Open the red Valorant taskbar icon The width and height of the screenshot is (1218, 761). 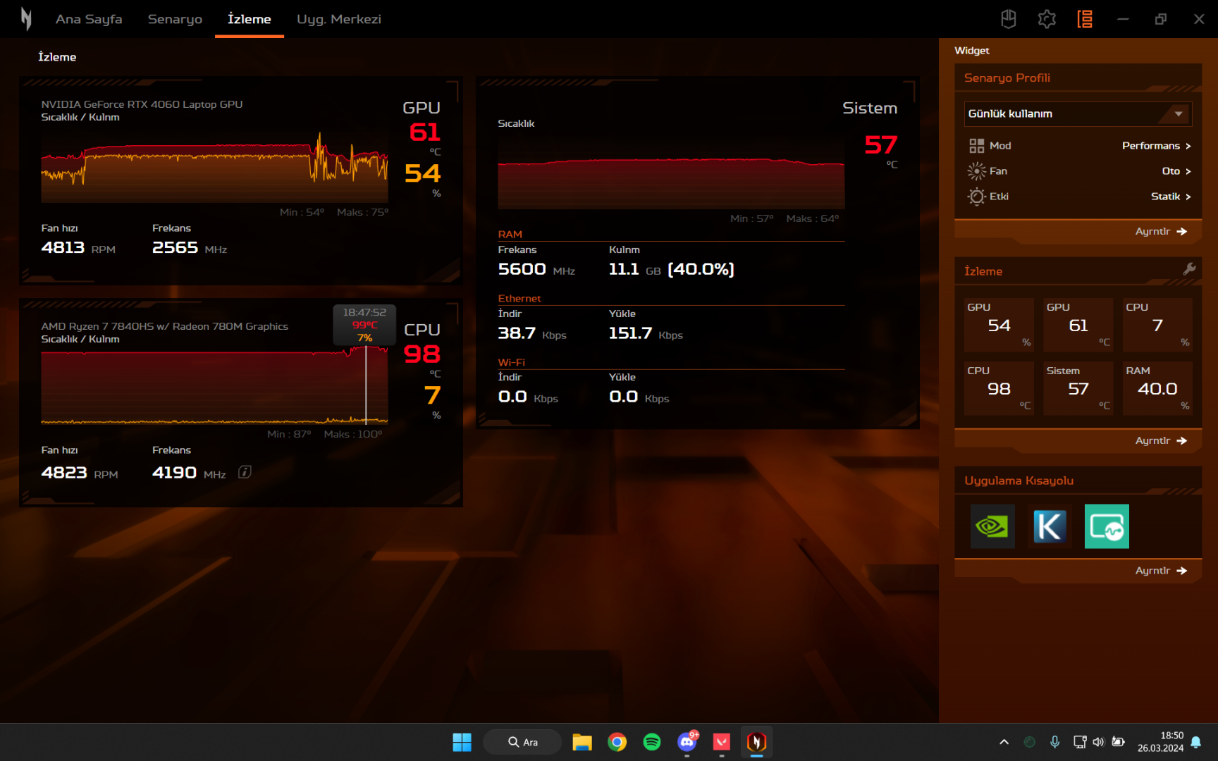pos(722,742)
